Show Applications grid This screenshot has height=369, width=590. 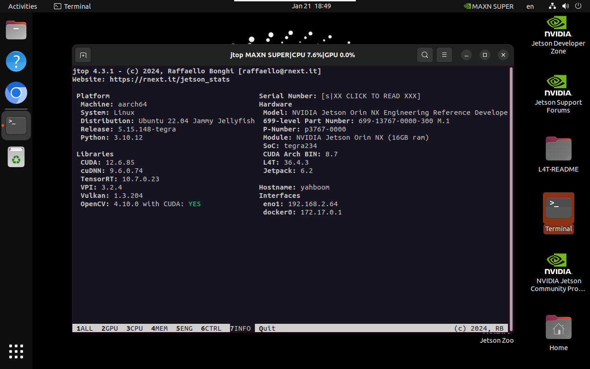point(16,351)
